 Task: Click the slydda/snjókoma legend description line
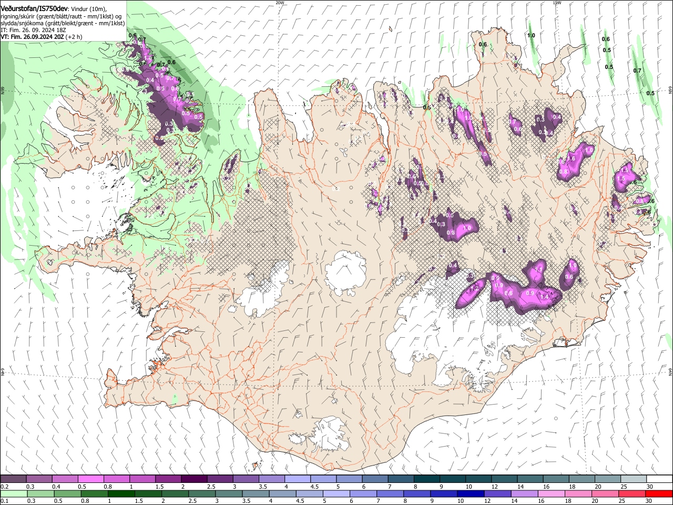tap(63, 23)
